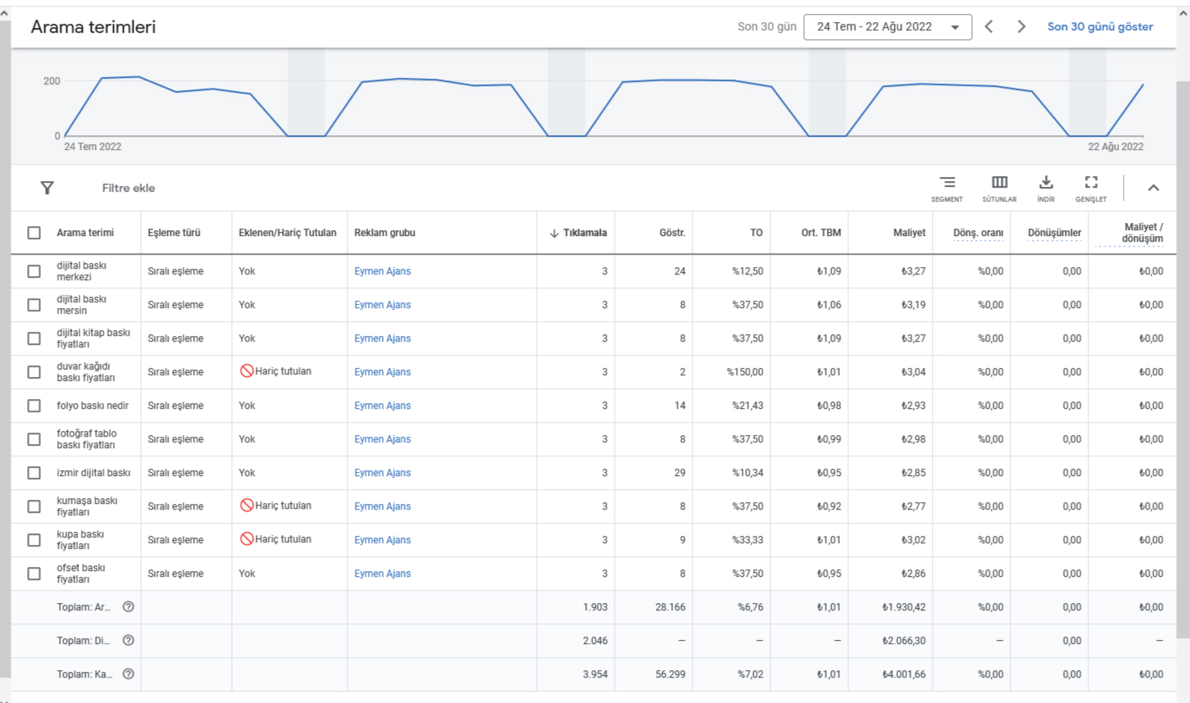Sort by TO column header

pyautogui.click(x=756, y=233)
